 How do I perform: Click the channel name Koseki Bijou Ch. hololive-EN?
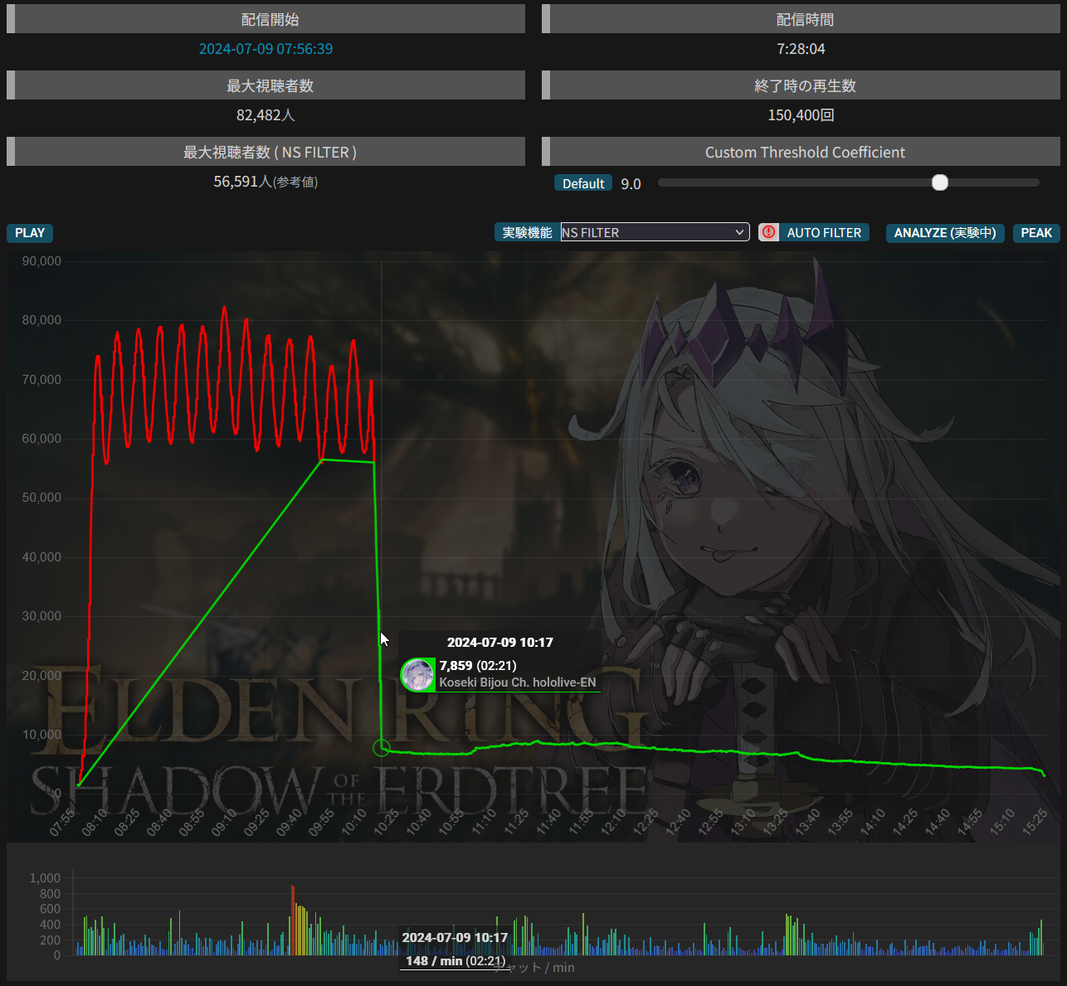tap(518, 682)
